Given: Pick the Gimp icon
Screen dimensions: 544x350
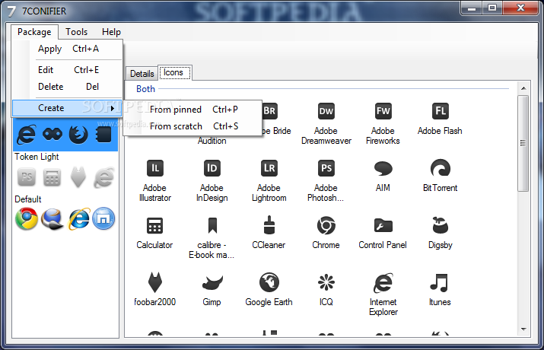Looking at the screenshot, I should pyautogui.click(x=212, y=283).
